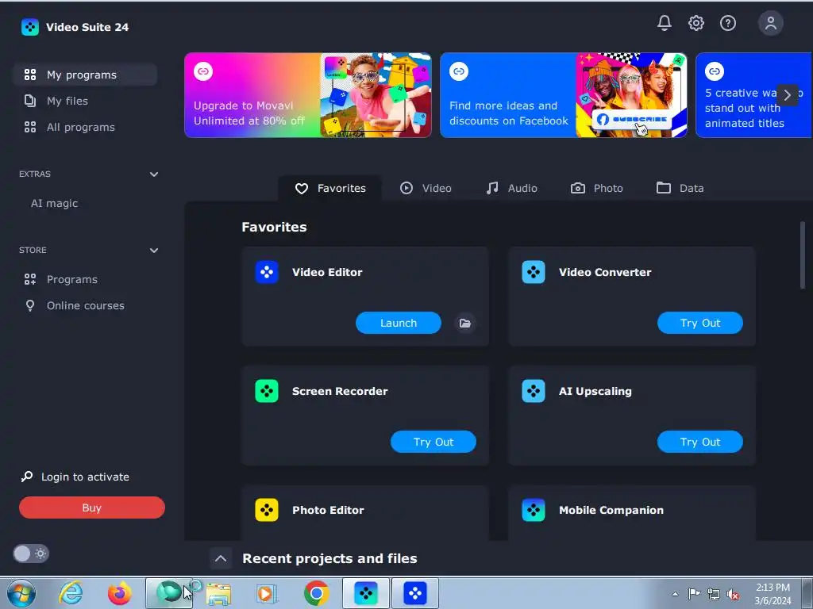Click the Video Suite 24 logo icon
Image resolution: width=813 pixels, height=609 pixels.
coord(29,27)
